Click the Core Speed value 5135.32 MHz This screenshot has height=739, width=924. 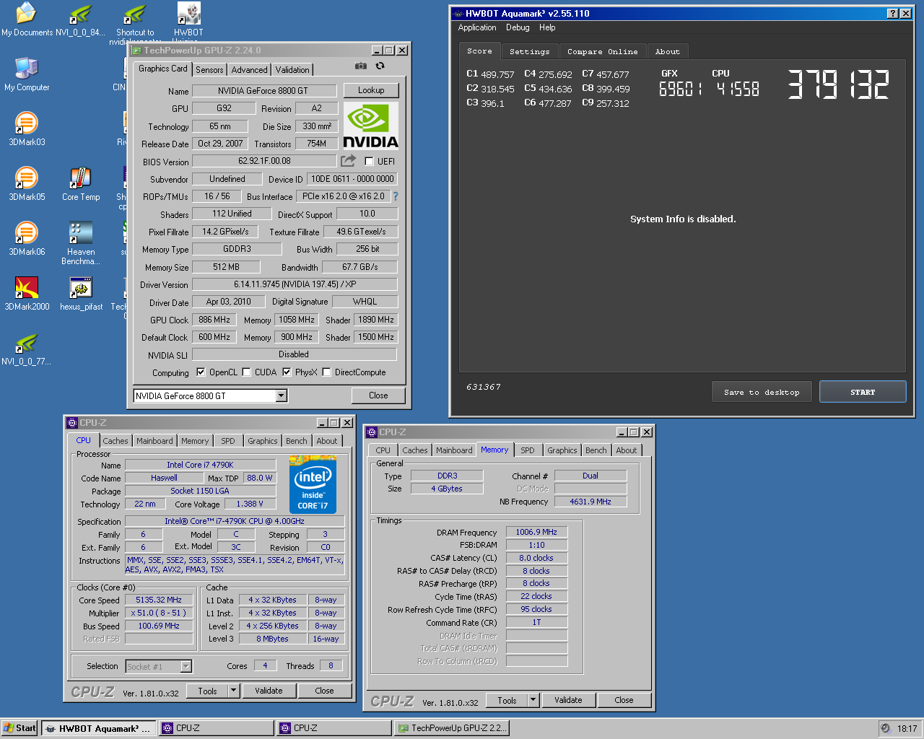tap(159, 600)
